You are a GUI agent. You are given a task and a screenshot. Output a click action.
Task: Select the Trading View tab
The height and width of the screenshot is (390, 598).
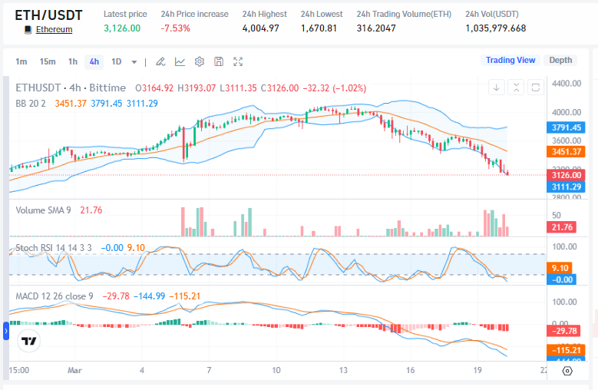(510, 60)
